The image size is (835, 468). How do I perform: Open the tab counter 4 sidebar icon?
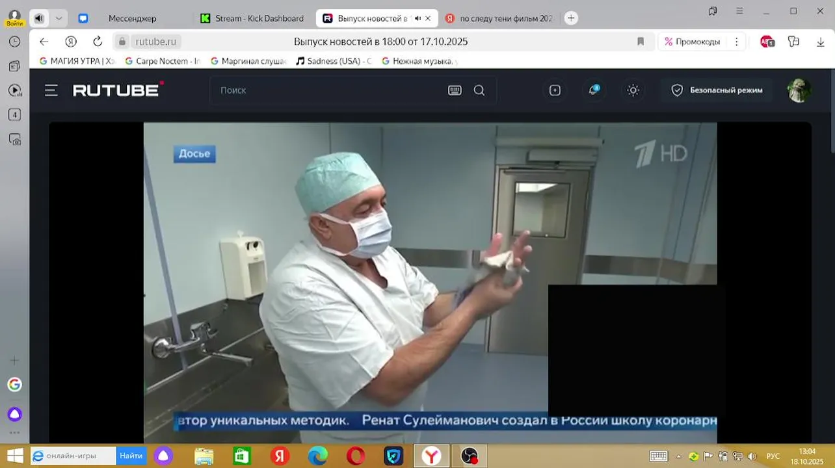14,115
